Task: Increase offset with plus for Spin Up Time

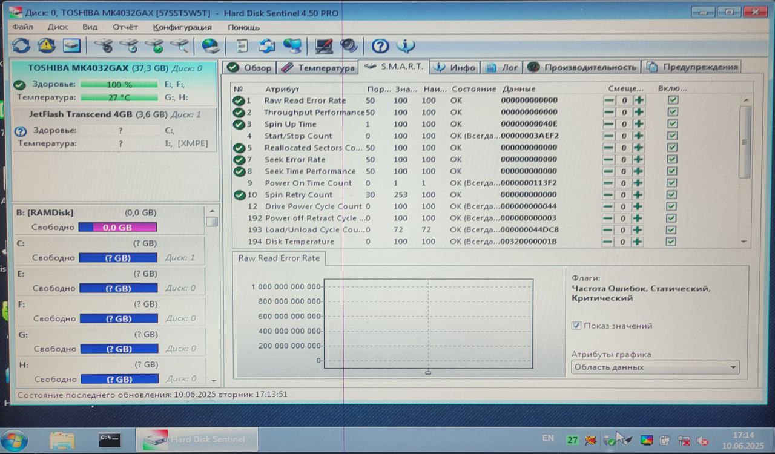Action: tap(639, 124)
